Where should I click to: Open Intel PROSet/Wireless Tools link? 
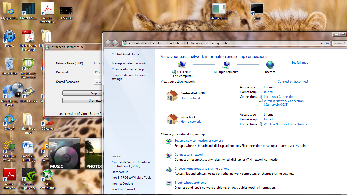pyautogui.click(x=131, y=178)
